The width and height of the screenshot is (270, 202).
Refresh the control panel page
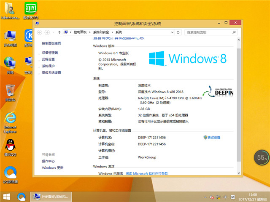178,32
